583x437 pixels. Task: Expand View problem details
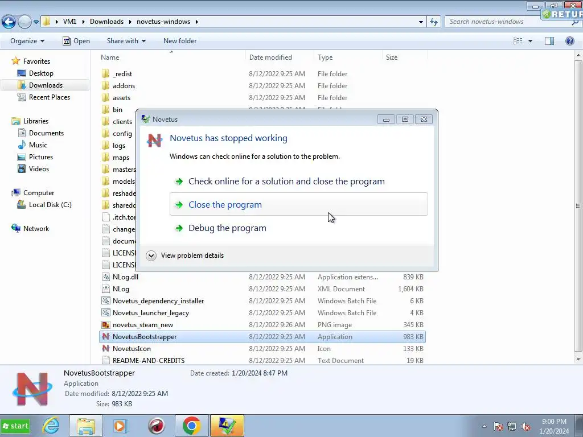(x=185, y=255)
